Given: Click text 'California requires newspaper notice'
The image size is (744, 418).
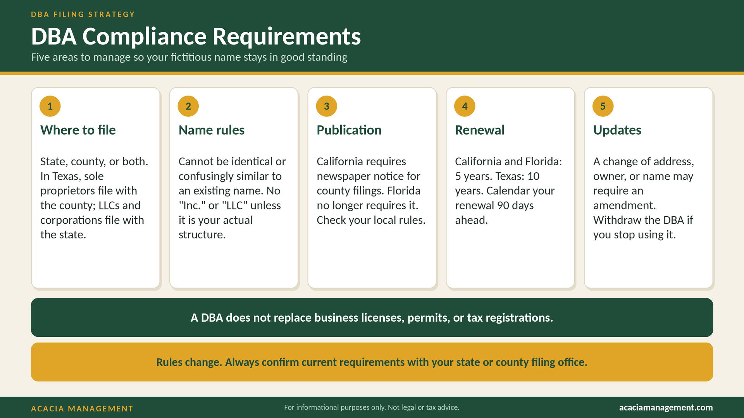Looking at the screenshot, I should [371, 190].
